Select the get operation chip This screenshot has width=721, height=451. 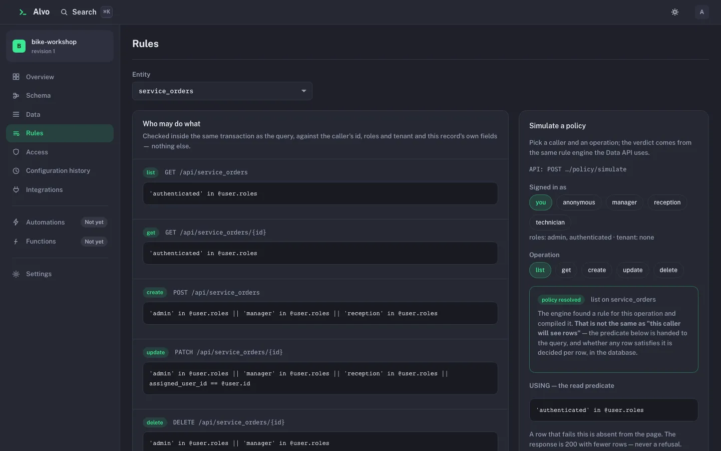(x=566, y=270)
